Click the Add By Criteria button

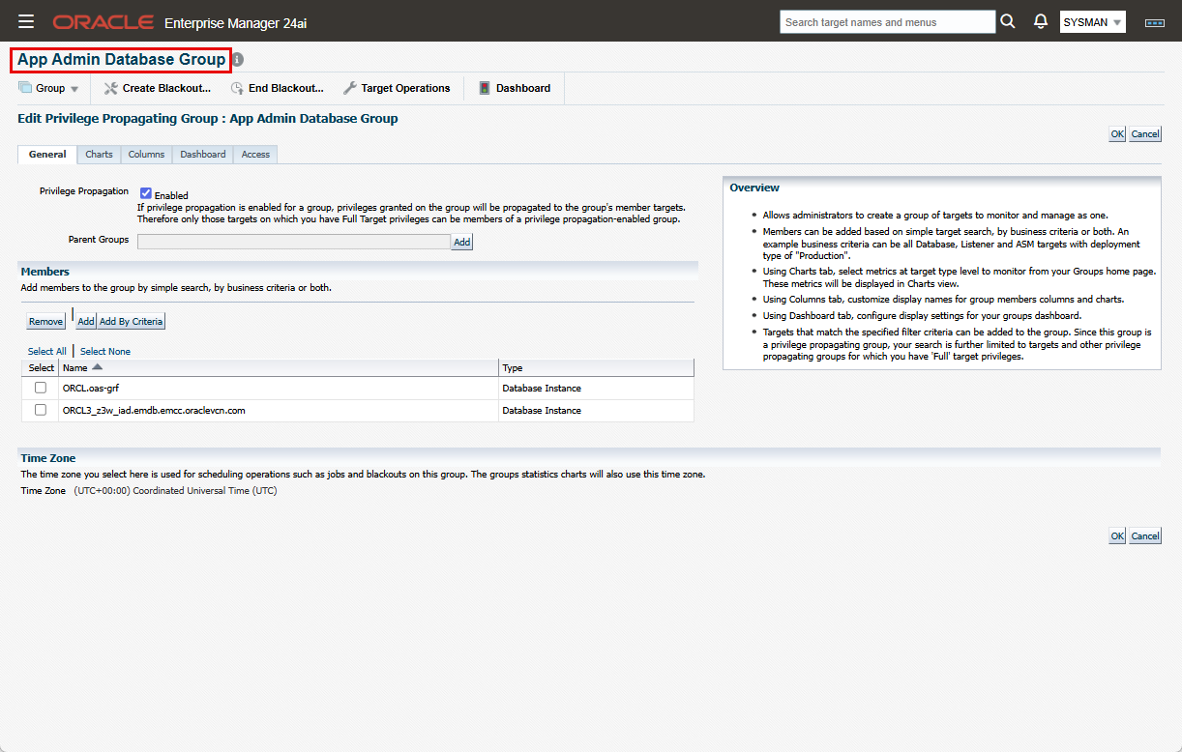(131, 320)
